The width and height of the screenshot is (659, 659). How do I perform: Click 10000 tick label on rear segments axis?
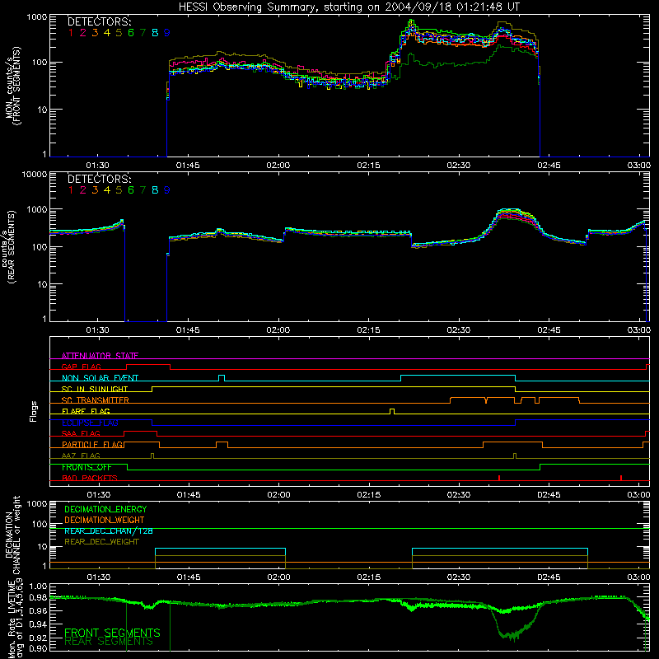(35, 174)
